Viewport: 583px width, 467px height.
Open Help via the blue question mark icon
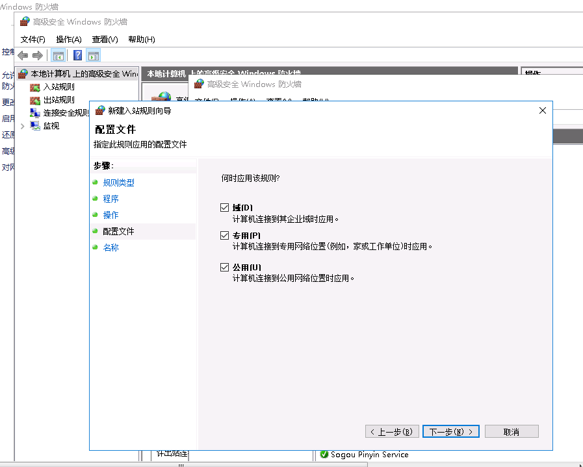[x=77, y=55]
